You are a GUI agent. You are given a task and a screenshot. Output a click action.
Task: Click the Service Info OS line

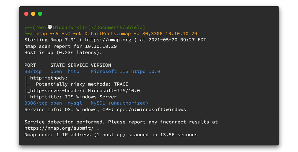click(x=105, y=109)
